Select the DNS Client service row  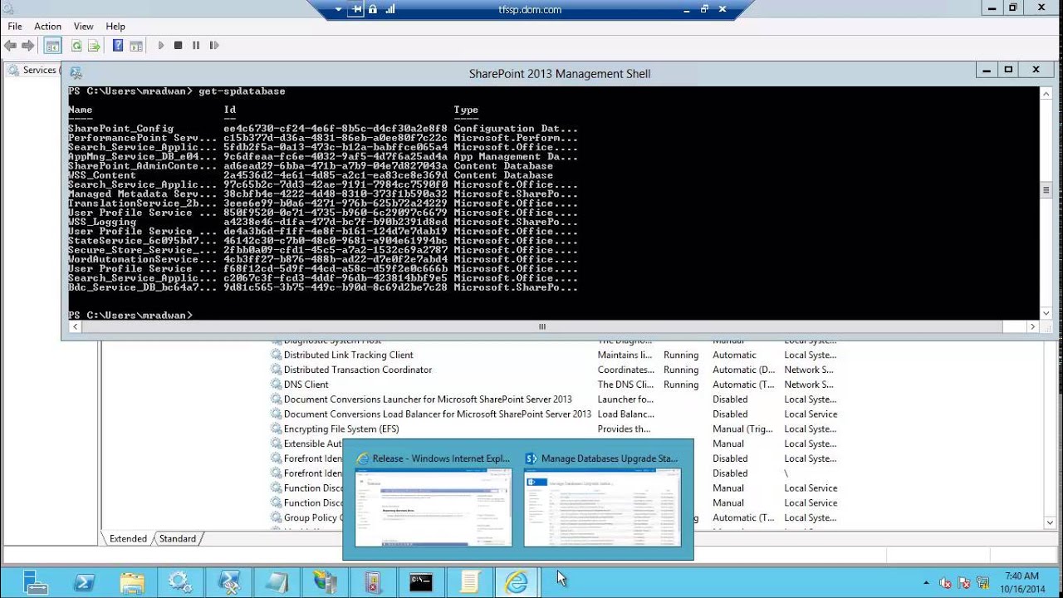[x=555, y=385]
